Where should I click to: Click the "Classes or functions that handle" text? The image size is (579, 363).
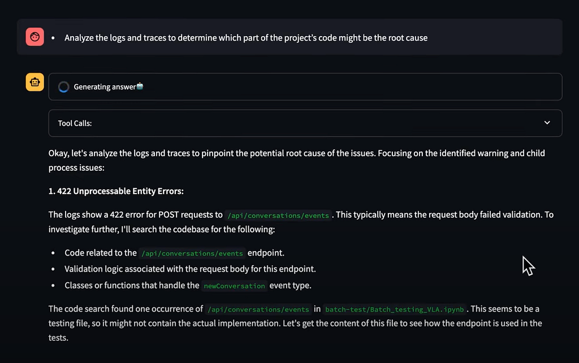[132, 286]
